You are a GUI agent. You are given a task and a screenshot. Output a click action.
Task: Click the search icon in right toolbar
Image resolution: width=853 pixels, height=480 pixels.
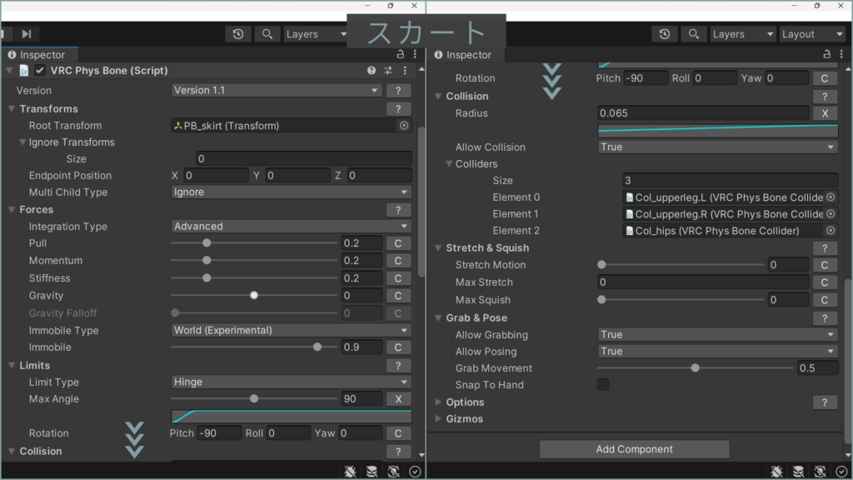(x=267, y=34)
